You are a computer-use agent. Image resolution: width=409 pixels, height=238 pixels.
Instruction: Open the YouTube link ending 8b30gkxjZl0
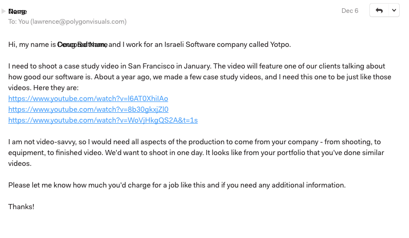pos(88,109)
